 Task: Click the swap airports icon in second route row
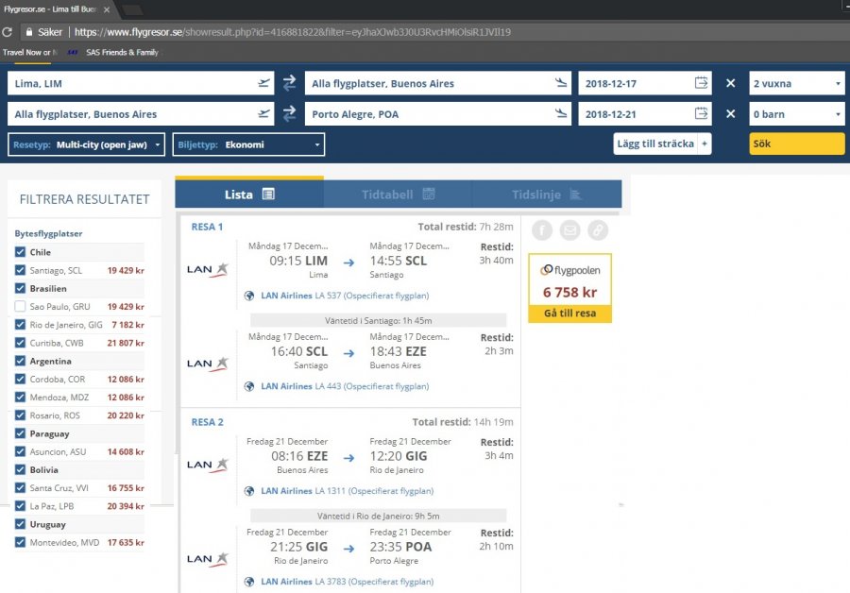coord(289,114)
